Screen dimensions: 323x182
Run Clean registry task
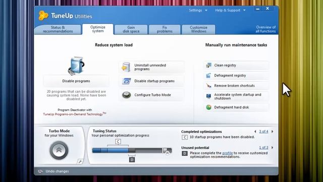237,65
